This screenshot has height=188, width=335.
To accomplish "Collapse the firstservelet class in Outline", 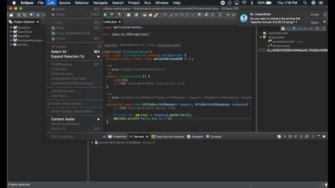I will click(261, 37).
